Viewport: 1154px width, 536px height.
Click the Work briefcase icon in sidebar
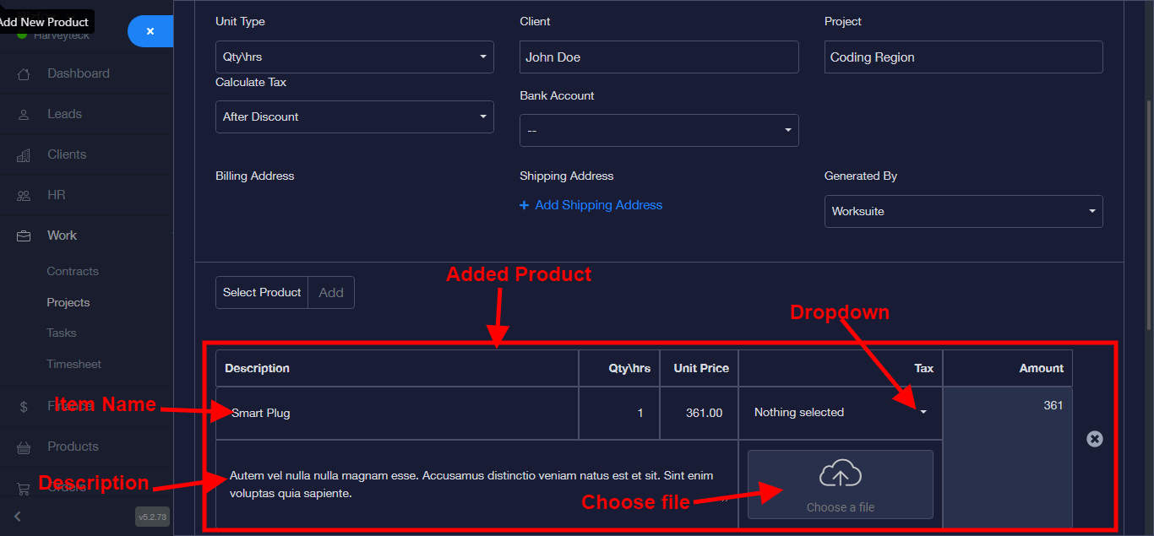point(24,236)
